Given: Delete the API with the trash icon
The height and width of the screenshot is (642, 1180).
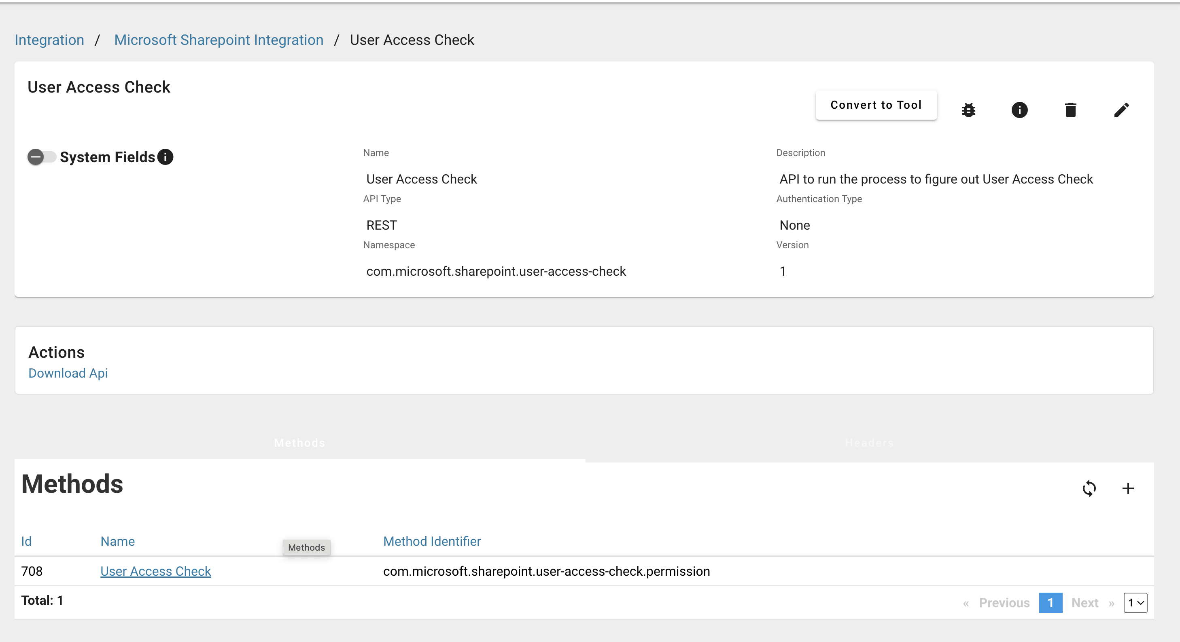Looking at the screenshot, I should point(1070,110).
